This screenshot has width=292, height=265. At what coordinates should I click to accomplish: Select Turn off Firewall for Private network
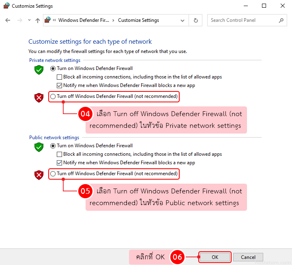click(x=53, y=97)
